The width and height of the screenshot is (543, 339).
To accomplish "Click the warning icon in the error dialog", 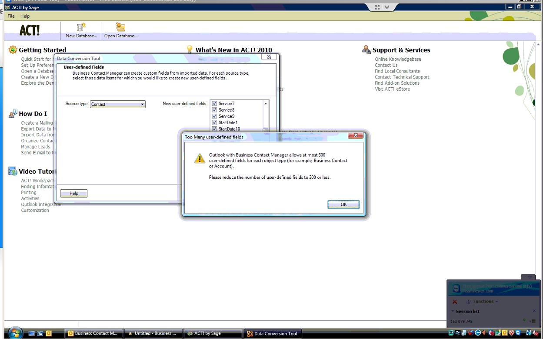I will [200, 158].
